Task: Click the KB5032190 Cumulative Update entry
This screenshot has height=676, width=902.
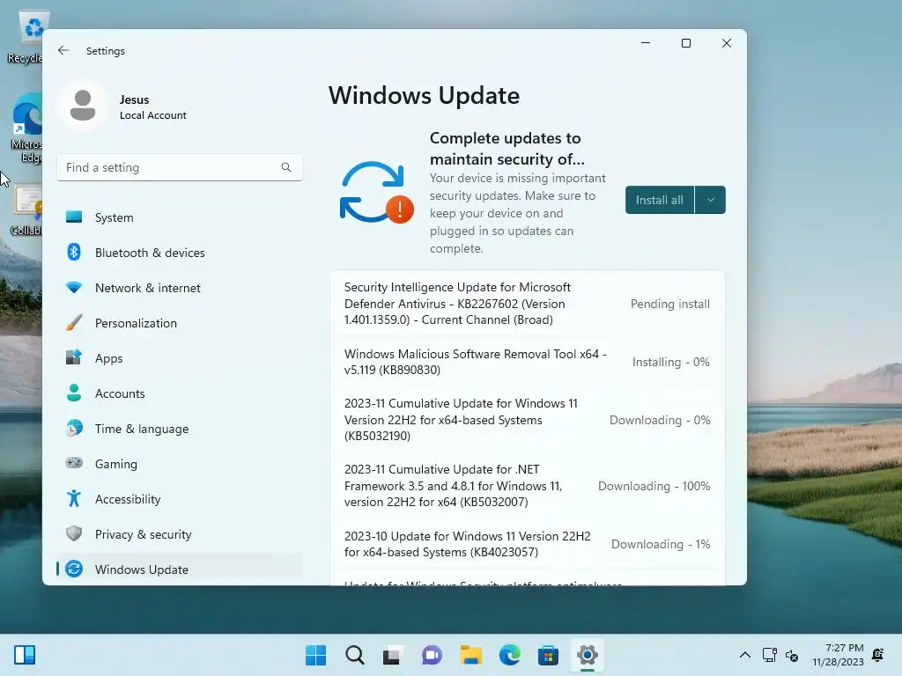Action: click(x=528, y=420)
